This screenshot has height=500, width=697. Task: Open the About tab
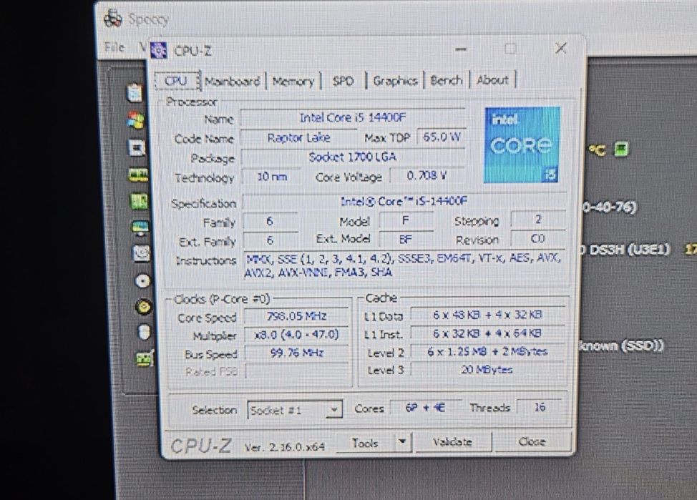pyautogui.click(x=492, y=80)
